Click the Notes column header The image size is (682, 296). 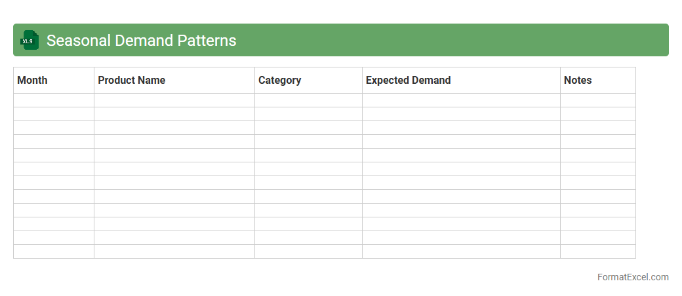(597, 80)
